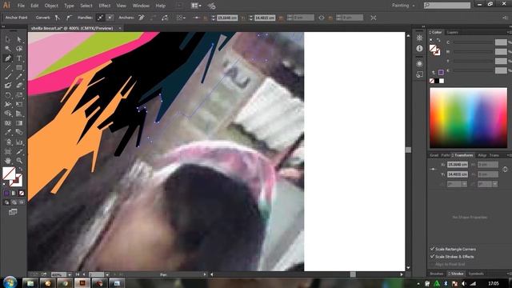This screenshot has height=288, width=512.
Task: Select the Eyedropper tool
Action: point(8,132)
